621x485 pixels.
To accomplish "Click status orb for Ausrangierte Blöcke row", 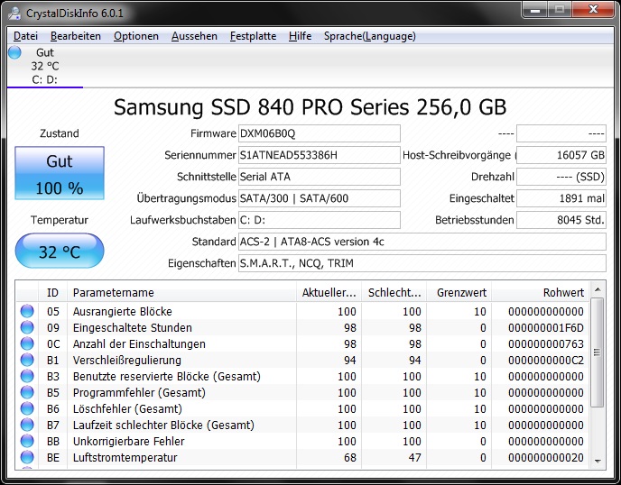I will [27, 311].
